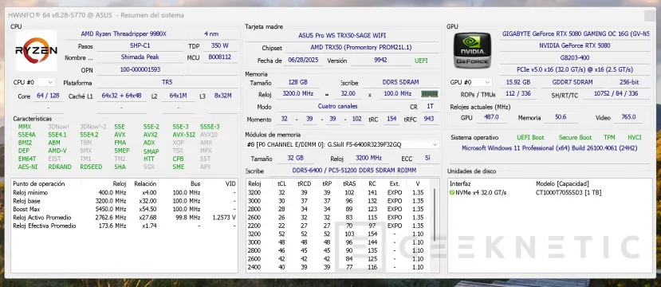Click the SHP-C1 stepping value
661x287 pixels.
(x=140, y=45)
